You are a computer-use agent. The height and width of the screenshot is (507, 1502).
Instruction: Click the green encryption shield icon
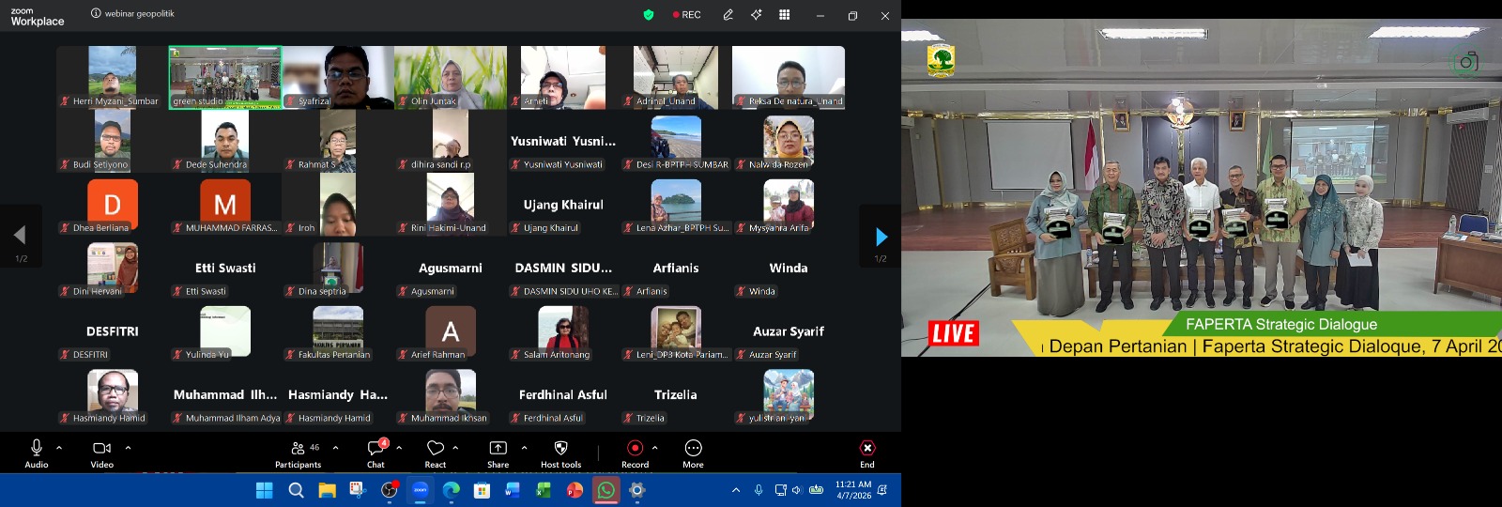tap(648, 15)
